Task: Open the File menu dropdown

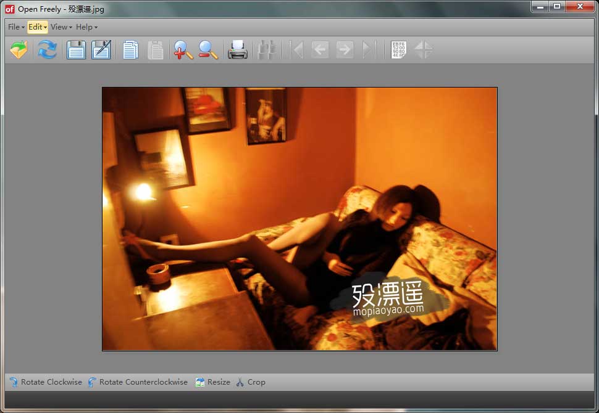Action: (x=16, y=27)
